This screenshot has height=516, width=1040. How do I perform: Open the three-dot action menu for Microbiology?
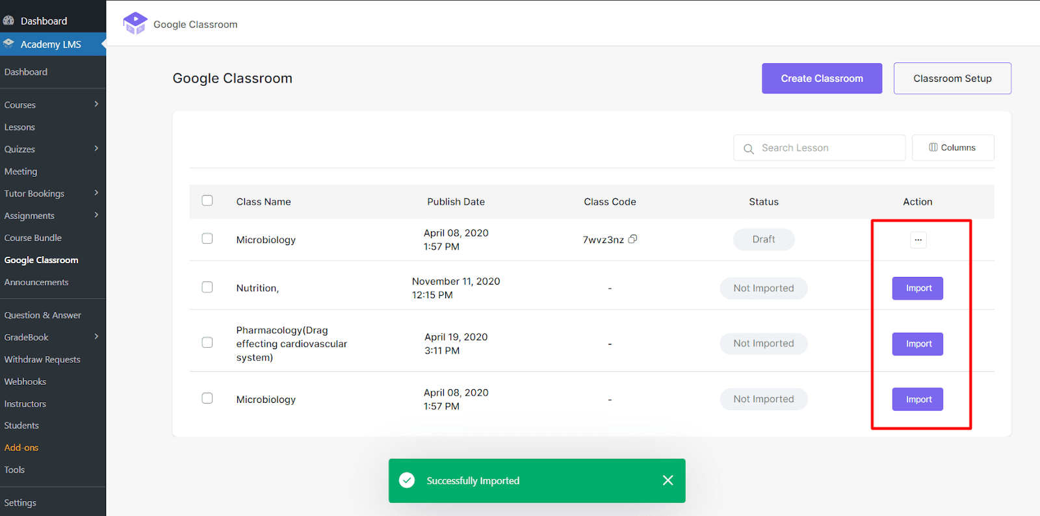click(918, 240)
